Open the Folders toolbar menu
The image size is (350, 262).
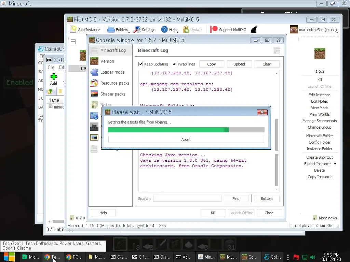[118, 30]
